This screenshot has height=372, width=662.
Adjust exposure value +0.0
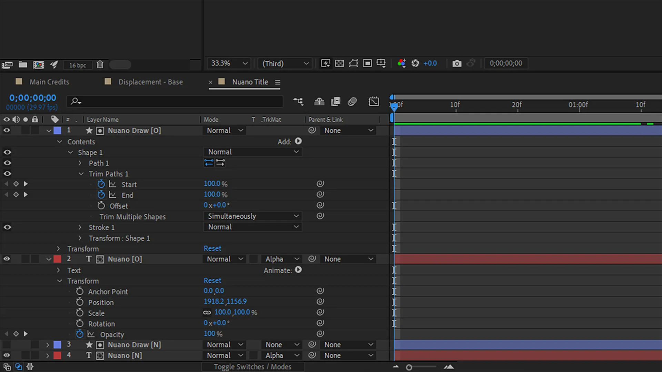coord(430,63)
